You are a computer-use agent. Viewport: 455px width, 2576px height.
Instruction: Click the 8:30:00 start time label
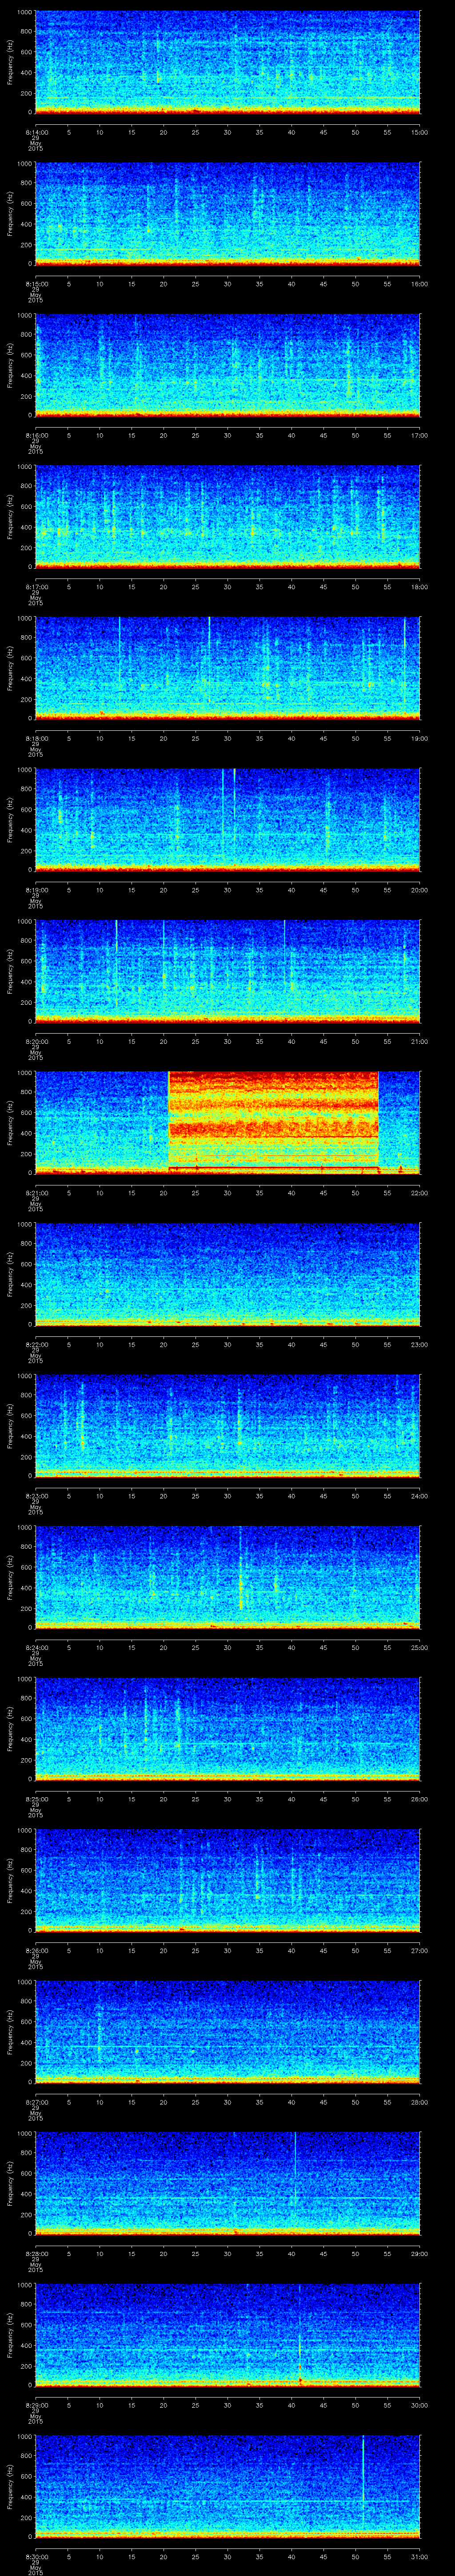(36, 2556)
